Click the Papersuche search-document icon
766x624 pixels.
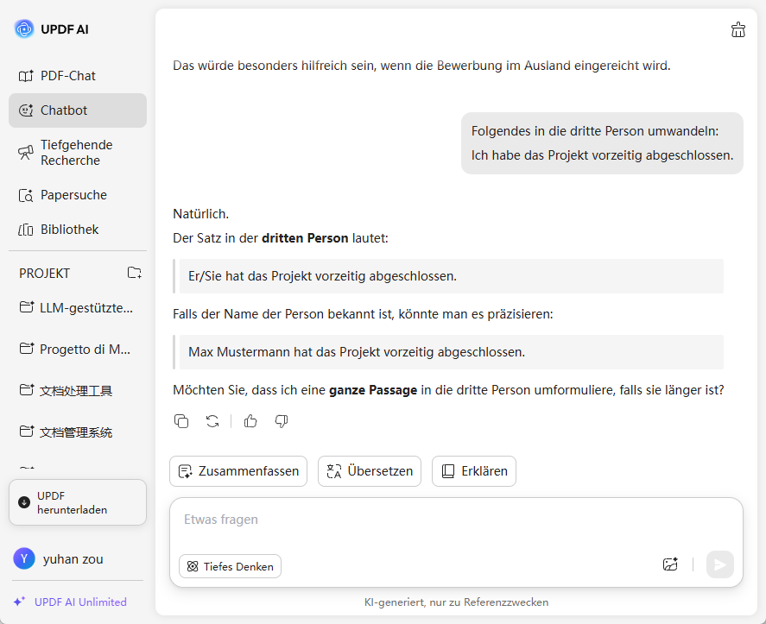tap(26, 195)
